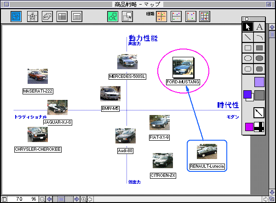Image resolution: width=276 pixels, height=203 pixels.
Task: Open the arrow line style selector
Action: (259, 113)
